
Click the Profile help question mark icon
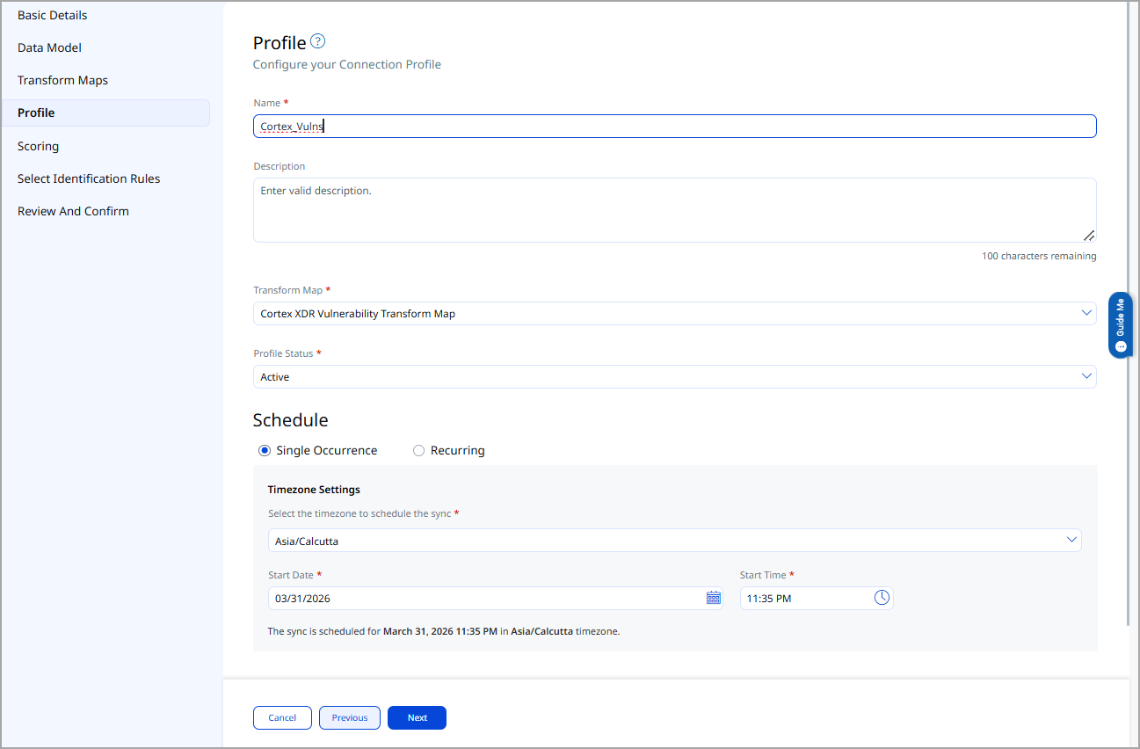(x=318, y=41)
